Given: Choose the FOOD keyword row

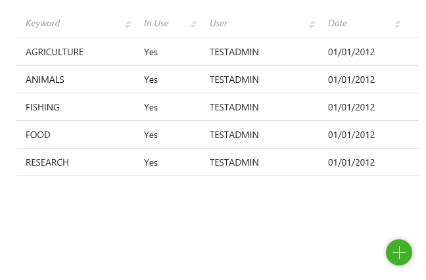Looking at the screenshot, I should [38, 135].
